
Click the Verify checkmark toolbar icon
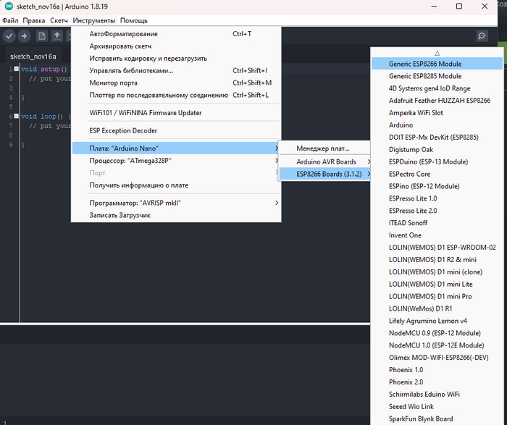(x=9, y=36)
